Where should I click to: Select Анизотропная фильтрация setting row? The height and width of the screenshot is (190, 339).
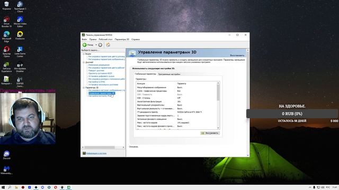[x=176, y=101]
